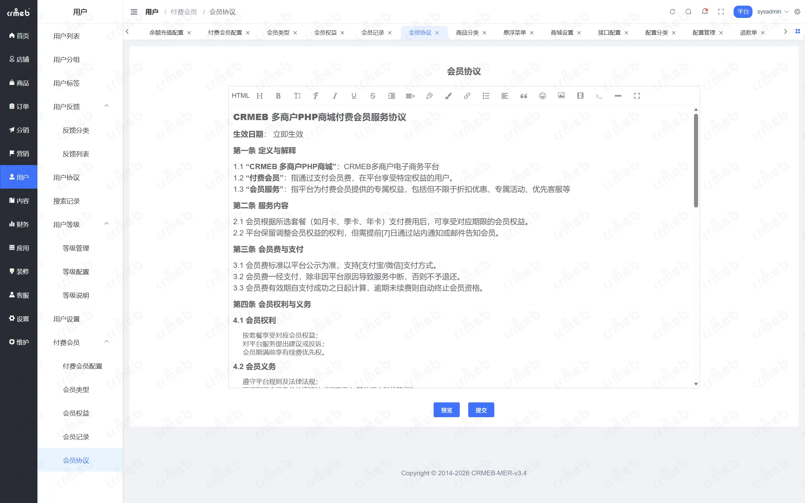Insert a bullet list
This screenshot has height=503, width=805.
[x=486, y=96]
